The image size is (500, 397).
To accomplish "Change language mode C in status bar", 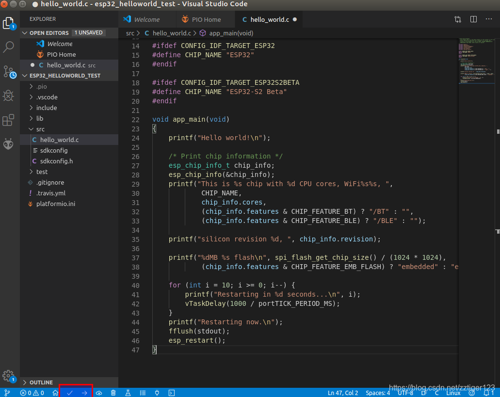I will (436, 393).
